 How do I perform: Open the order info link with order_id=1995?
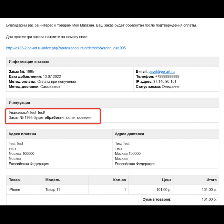(x=66, y=48)
